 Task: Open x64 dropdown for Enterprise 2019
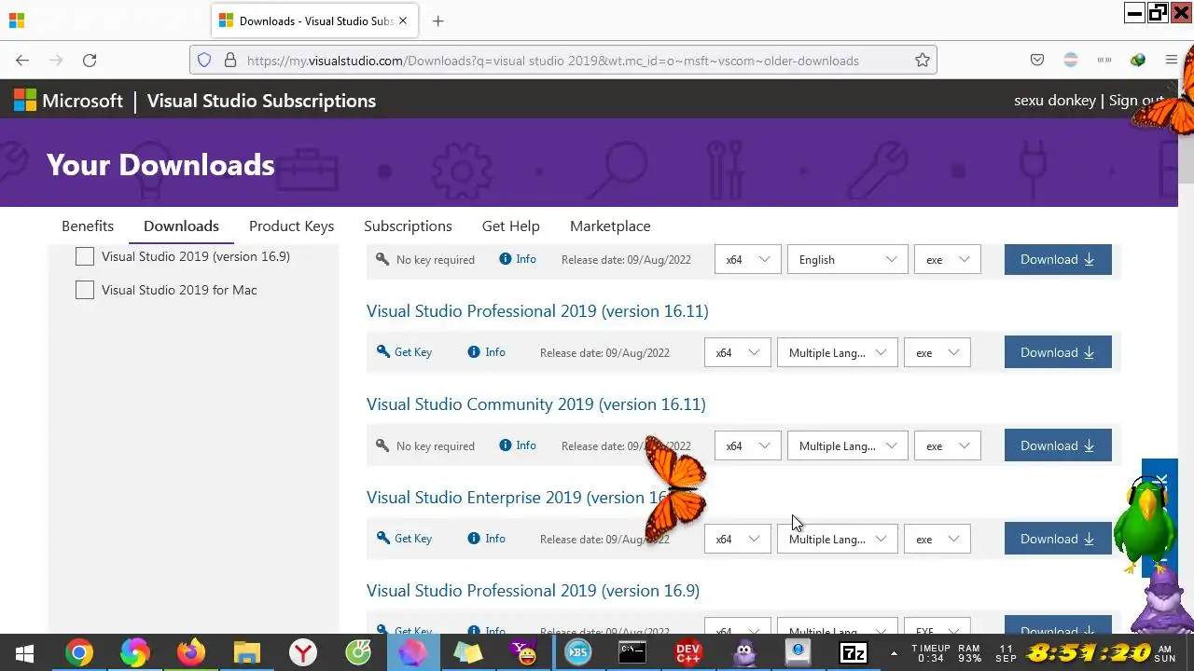click(x=737, y=540)
